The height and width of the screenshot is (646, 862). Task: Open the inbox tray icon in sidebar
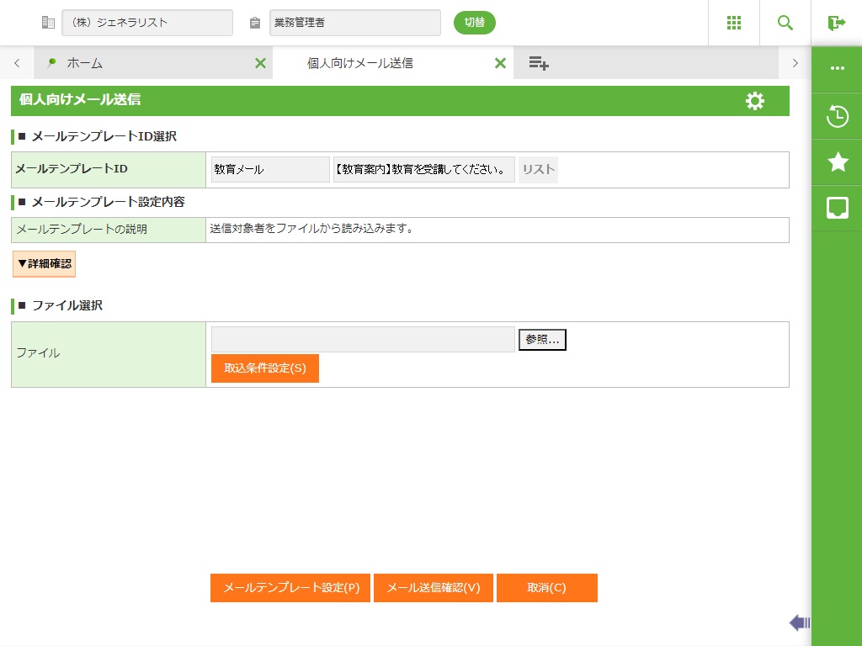click(837, 208)
